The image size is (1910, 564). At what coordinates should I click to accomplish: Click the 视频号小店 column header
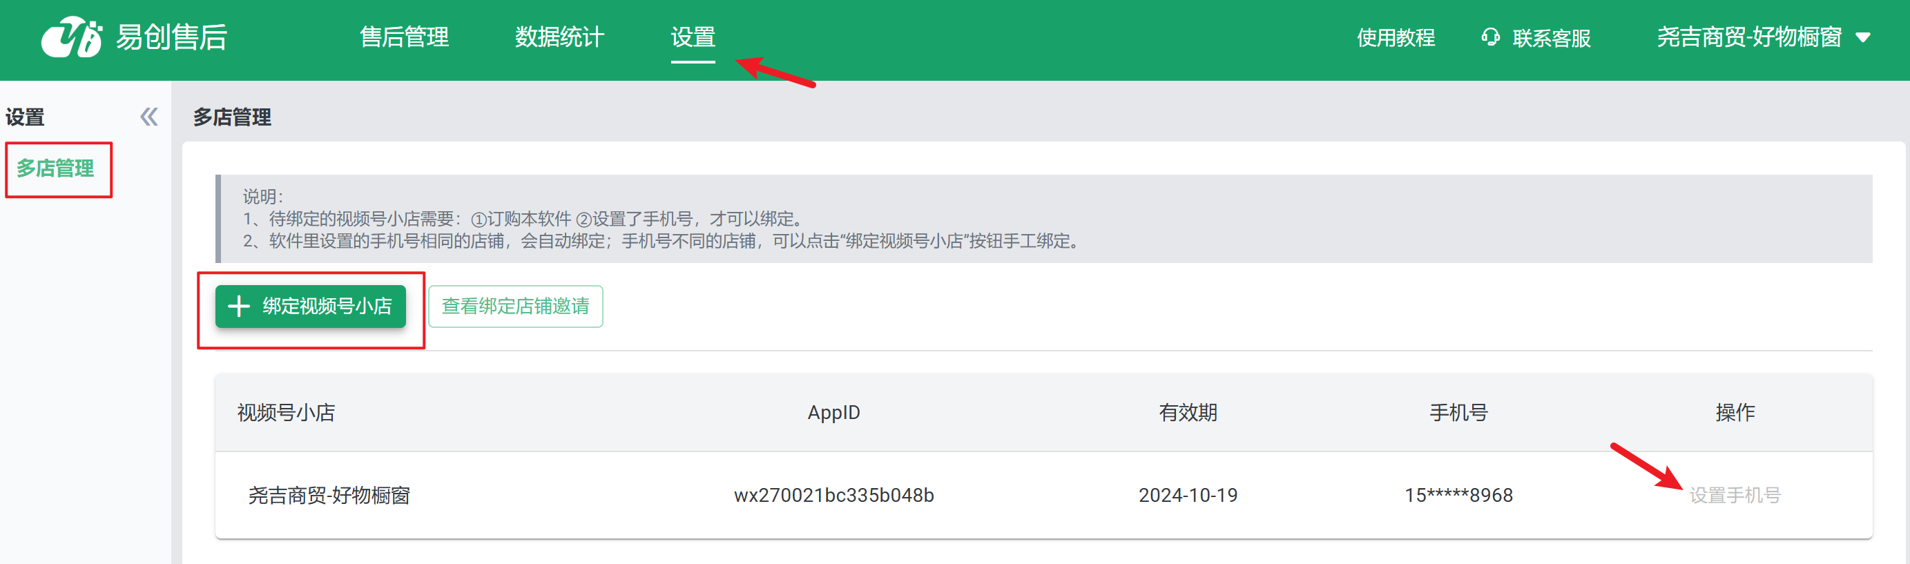click(x=286, y=413)
